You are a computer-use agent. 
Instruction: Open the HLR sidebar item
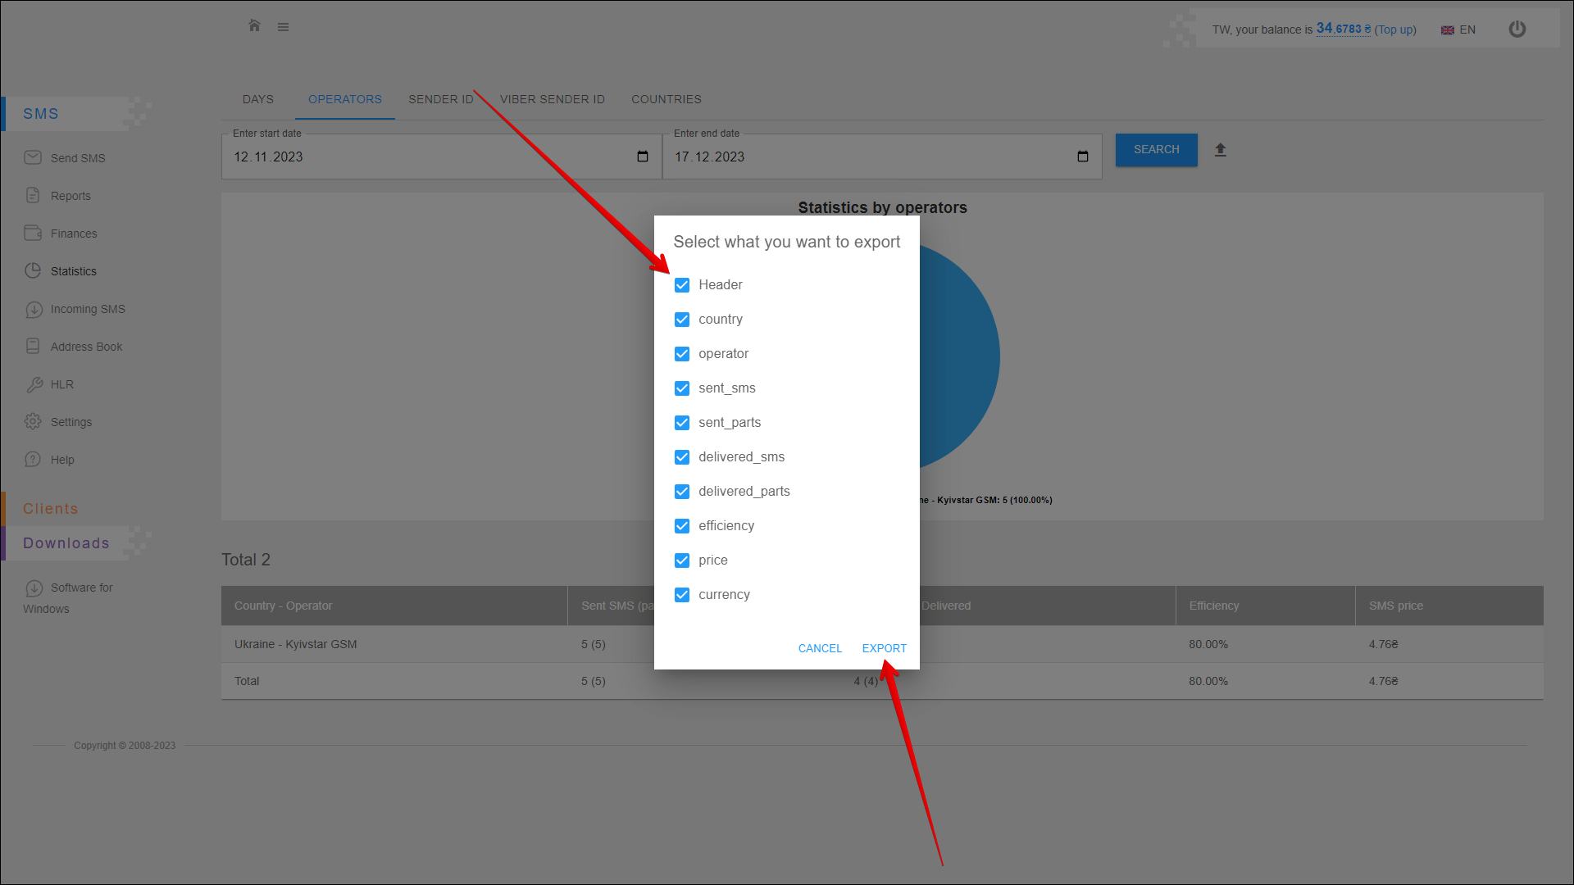pyautogui.click(x=61, y=384)
